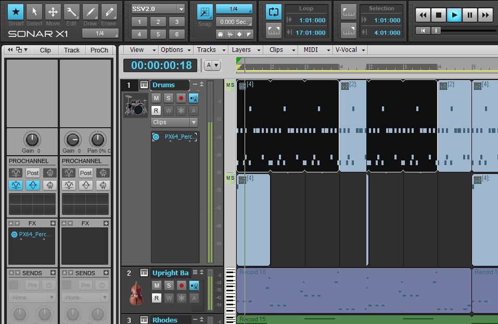Click the Post button in ProChannel
The width and height of the screenshot is (498, 324).
pos(33,173)
